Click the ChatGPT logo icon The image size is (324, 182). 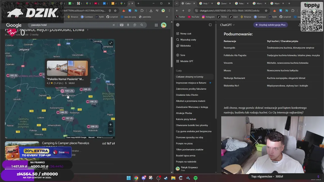coord(178,25)
